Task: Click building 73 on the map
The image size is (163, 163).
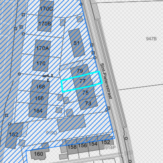Action: point(88,104)
